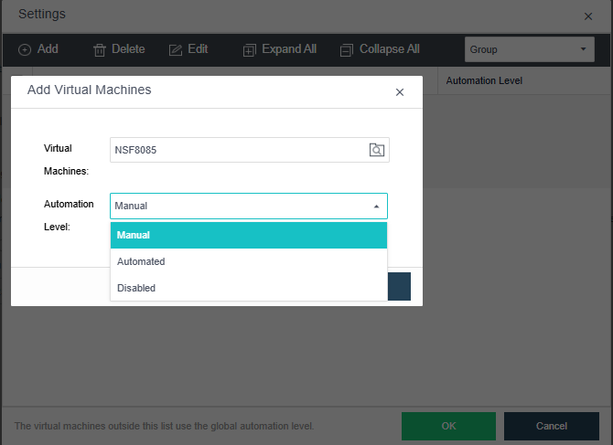Close the Settings window

coord(588,16)
